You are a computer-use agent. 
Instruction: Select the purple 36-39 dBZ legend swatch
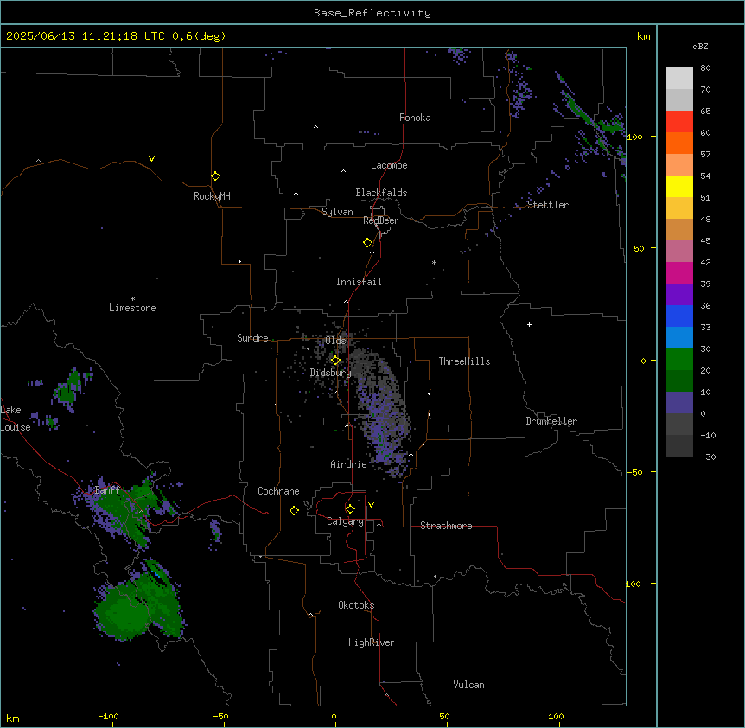679,295
